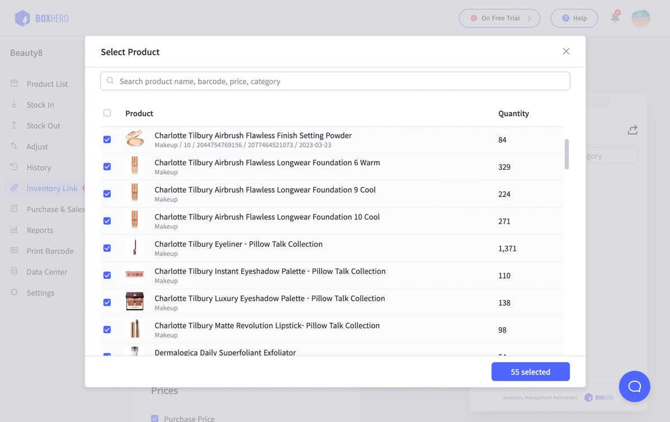Click Setting Powder barcode details line
This screenshot has width=670, height=422.
tap(243, 145)
